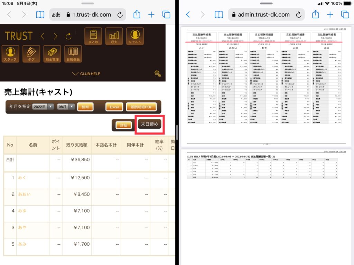Tap the split view divider handle

point(177,132)
